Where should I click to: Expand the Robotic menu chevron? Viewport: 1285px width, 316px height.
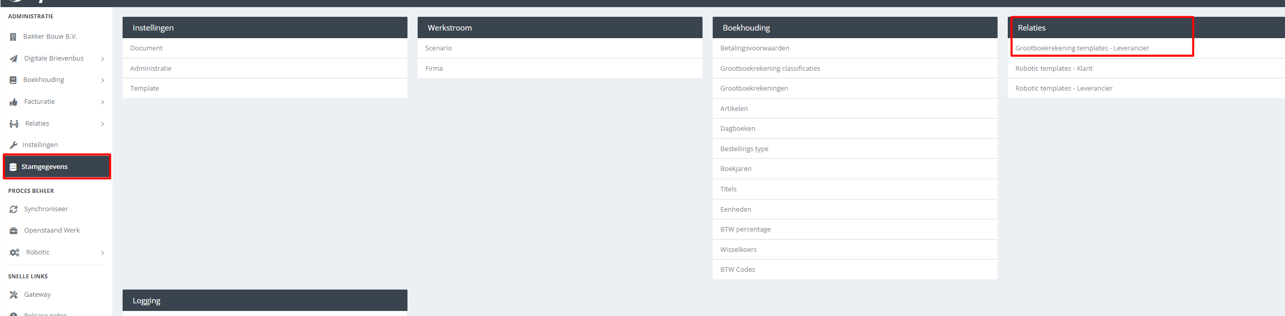(x=103, y=253)
